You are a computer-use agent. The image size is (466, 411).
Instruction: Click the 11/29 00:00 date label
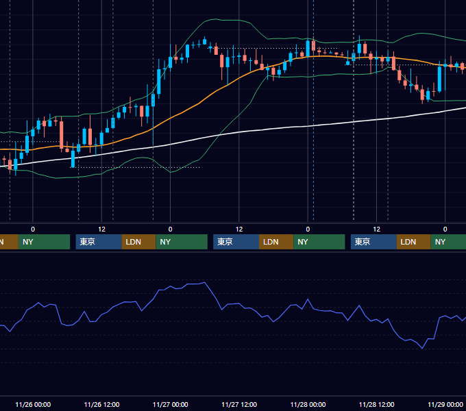click(445, 404)
